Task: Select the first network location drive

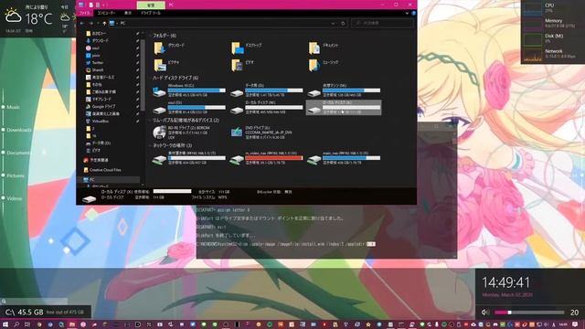Action: [x=189, y=158]
